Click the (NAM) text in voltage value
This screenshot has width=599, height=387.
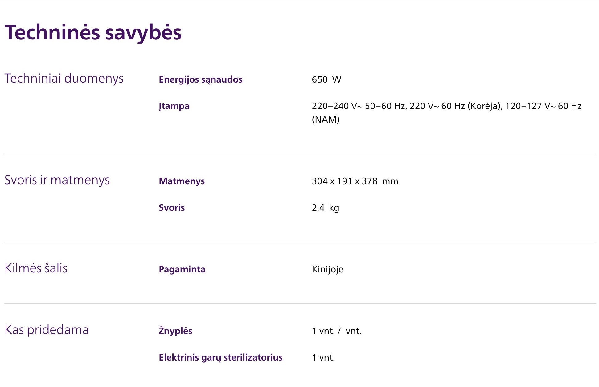coord(326,120)
